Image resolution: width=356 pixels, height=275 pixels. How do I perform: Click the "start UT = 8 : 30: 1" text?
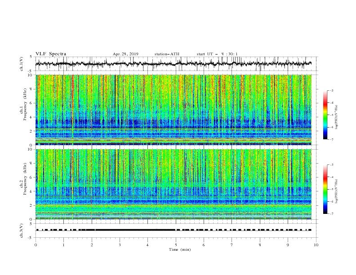coord(217,54)
